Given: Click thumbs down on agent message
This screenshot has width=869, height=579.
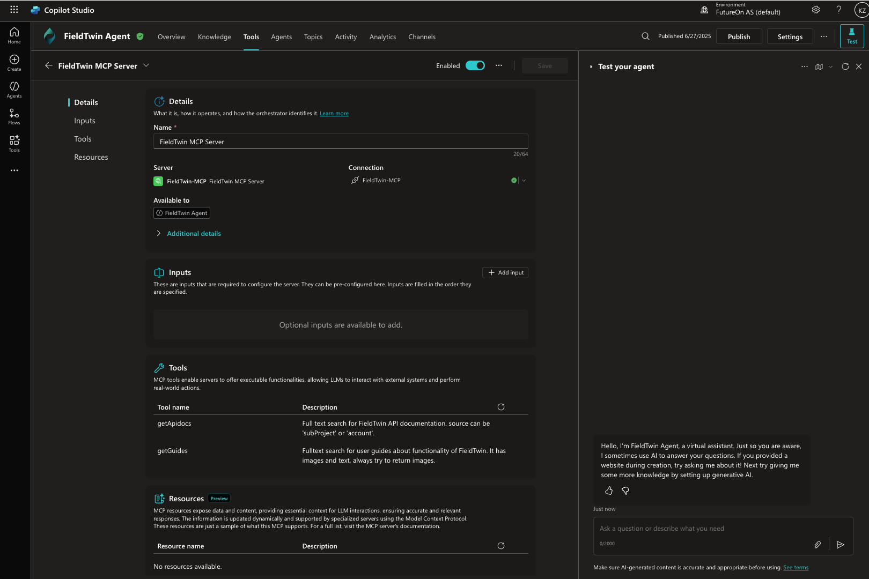Looking at the screenshot, I should (625, 491).
